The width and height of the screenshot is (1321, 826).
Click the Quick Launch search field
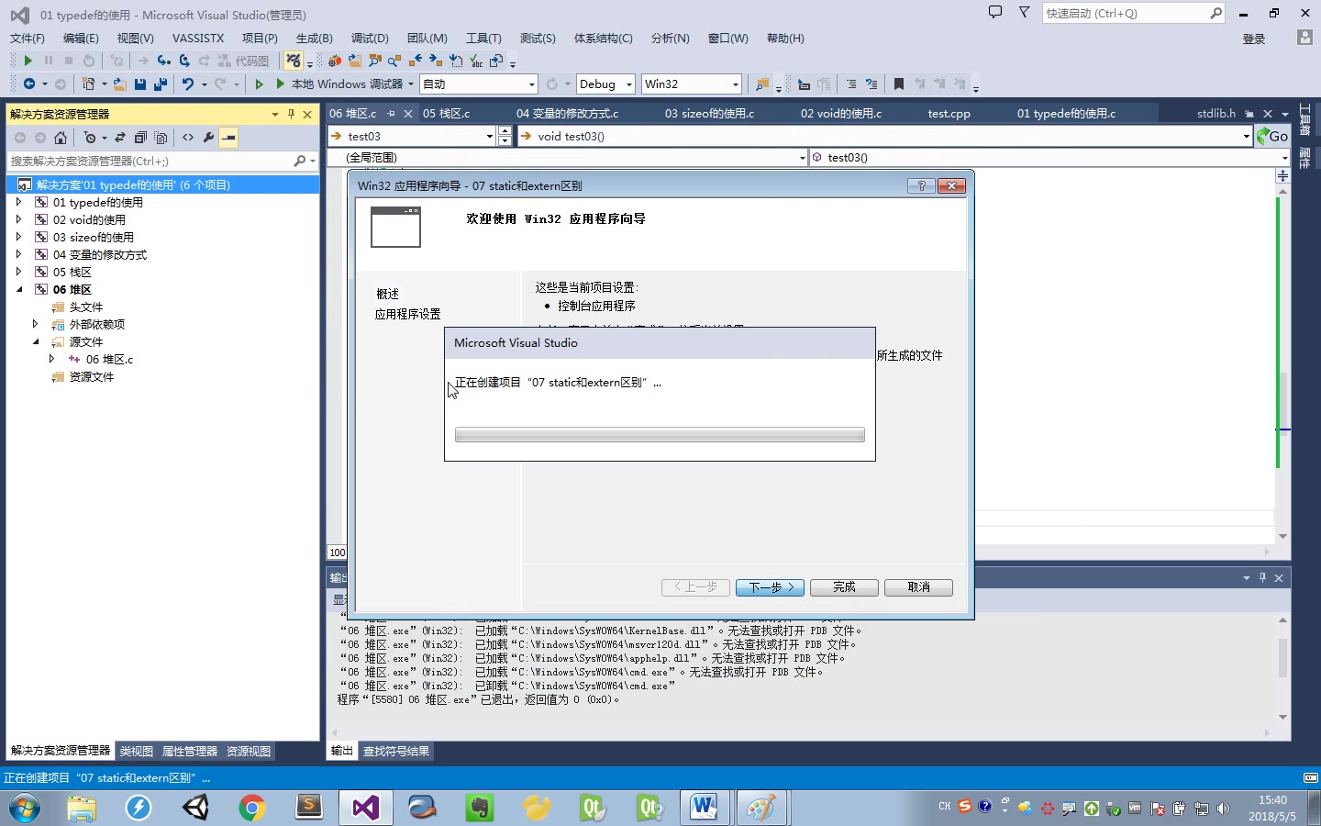(1134, 13)
